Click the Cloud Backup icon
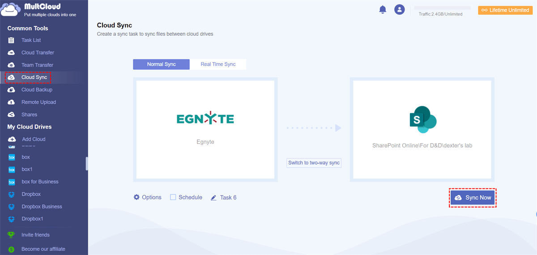The image size is (537, 255). tap(12, 90)
